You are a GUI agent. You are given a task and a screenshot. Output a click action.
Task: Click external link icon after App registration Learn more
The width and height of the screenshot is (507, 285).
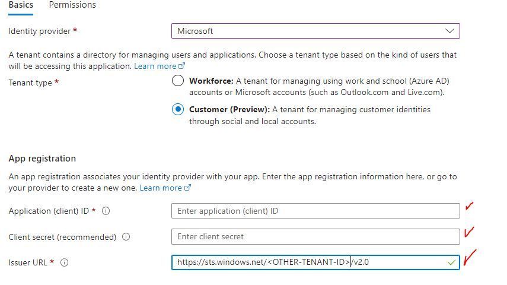point(188,188)
